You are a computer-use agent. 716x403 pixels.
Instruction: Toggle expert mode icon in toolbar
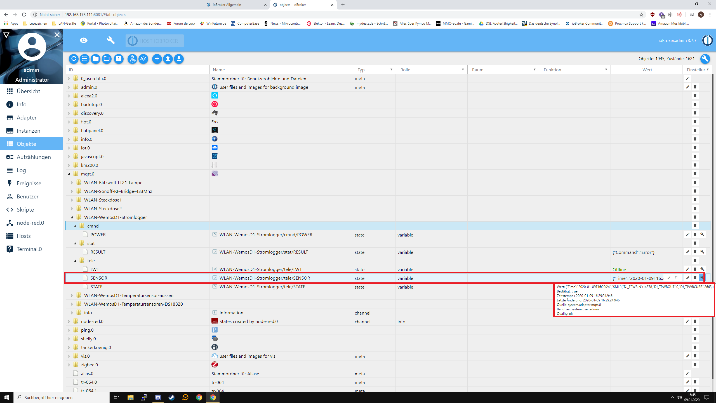pyautogui.click(x=132, y=59)
